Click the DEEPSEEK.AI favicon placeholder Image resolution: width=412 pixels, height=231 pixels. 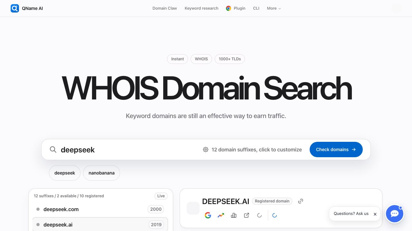point(193,208)
